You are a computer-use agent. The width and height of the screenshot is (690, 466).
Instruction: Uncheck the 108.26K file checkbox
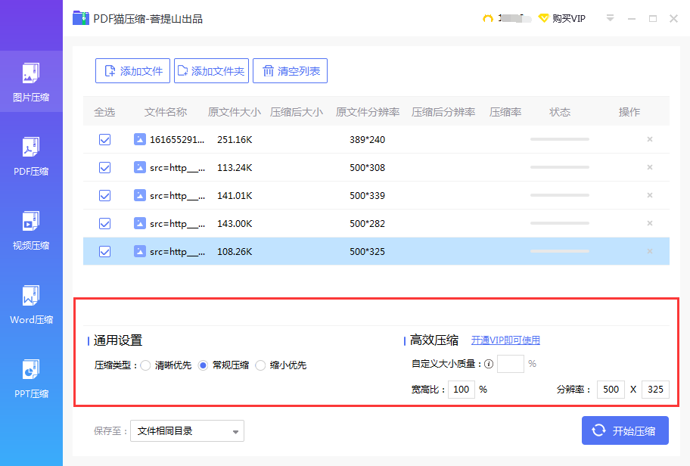(x=104, y=251)
